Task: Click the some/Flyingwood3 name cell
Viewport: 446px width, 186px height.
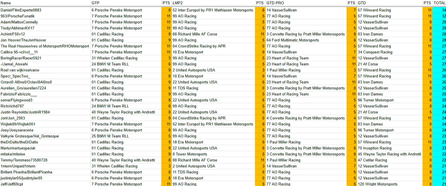Action: click(x=45, y=100)
